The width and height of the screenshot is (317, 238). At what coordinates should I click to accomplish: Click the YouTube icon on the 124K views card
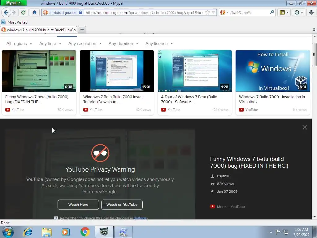coord(163,110)
